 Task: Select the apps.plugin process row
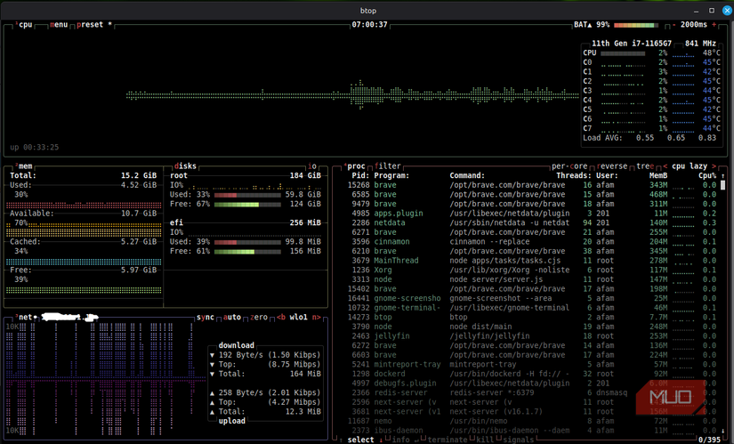[x=531, y=214]
